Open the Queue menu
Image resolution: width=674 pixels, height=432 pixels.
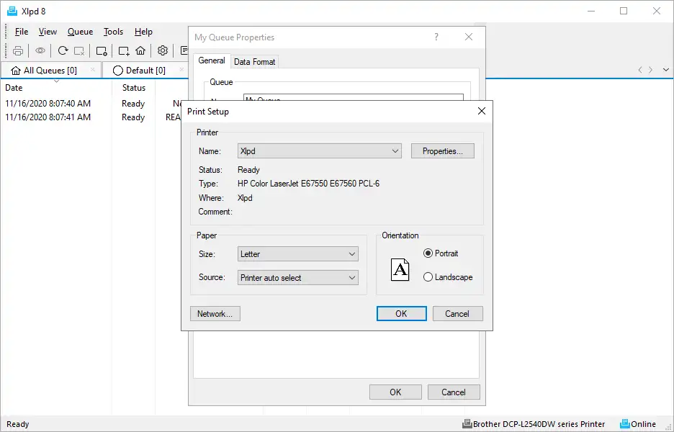coord(80,32)
